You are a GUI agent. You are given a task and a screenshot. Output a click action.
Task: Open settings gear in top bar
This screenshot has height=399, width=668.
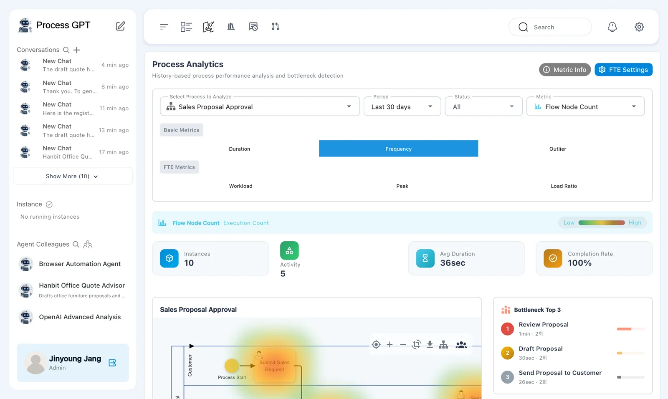pos(639,27)
